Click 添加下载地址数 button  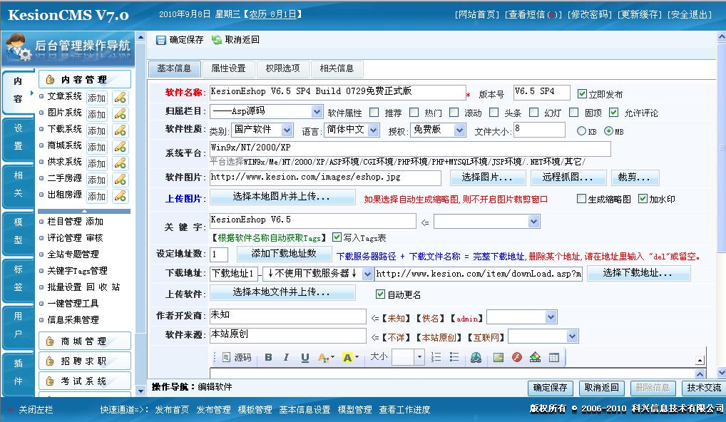(x=284, y=254)
